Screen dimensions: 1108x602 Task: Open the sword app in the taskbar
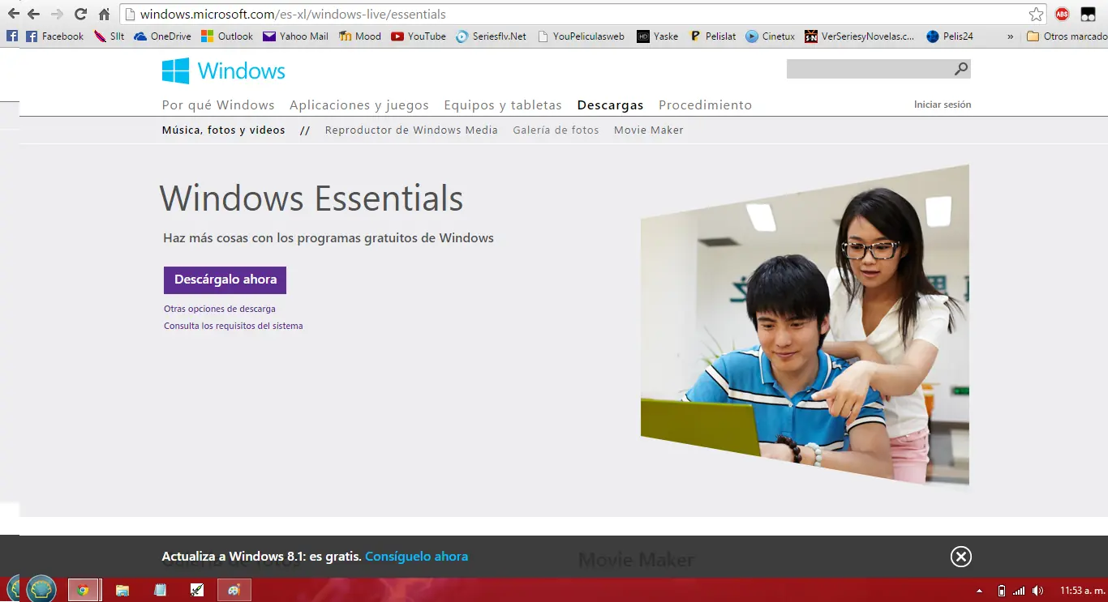(x=197, y=590)
